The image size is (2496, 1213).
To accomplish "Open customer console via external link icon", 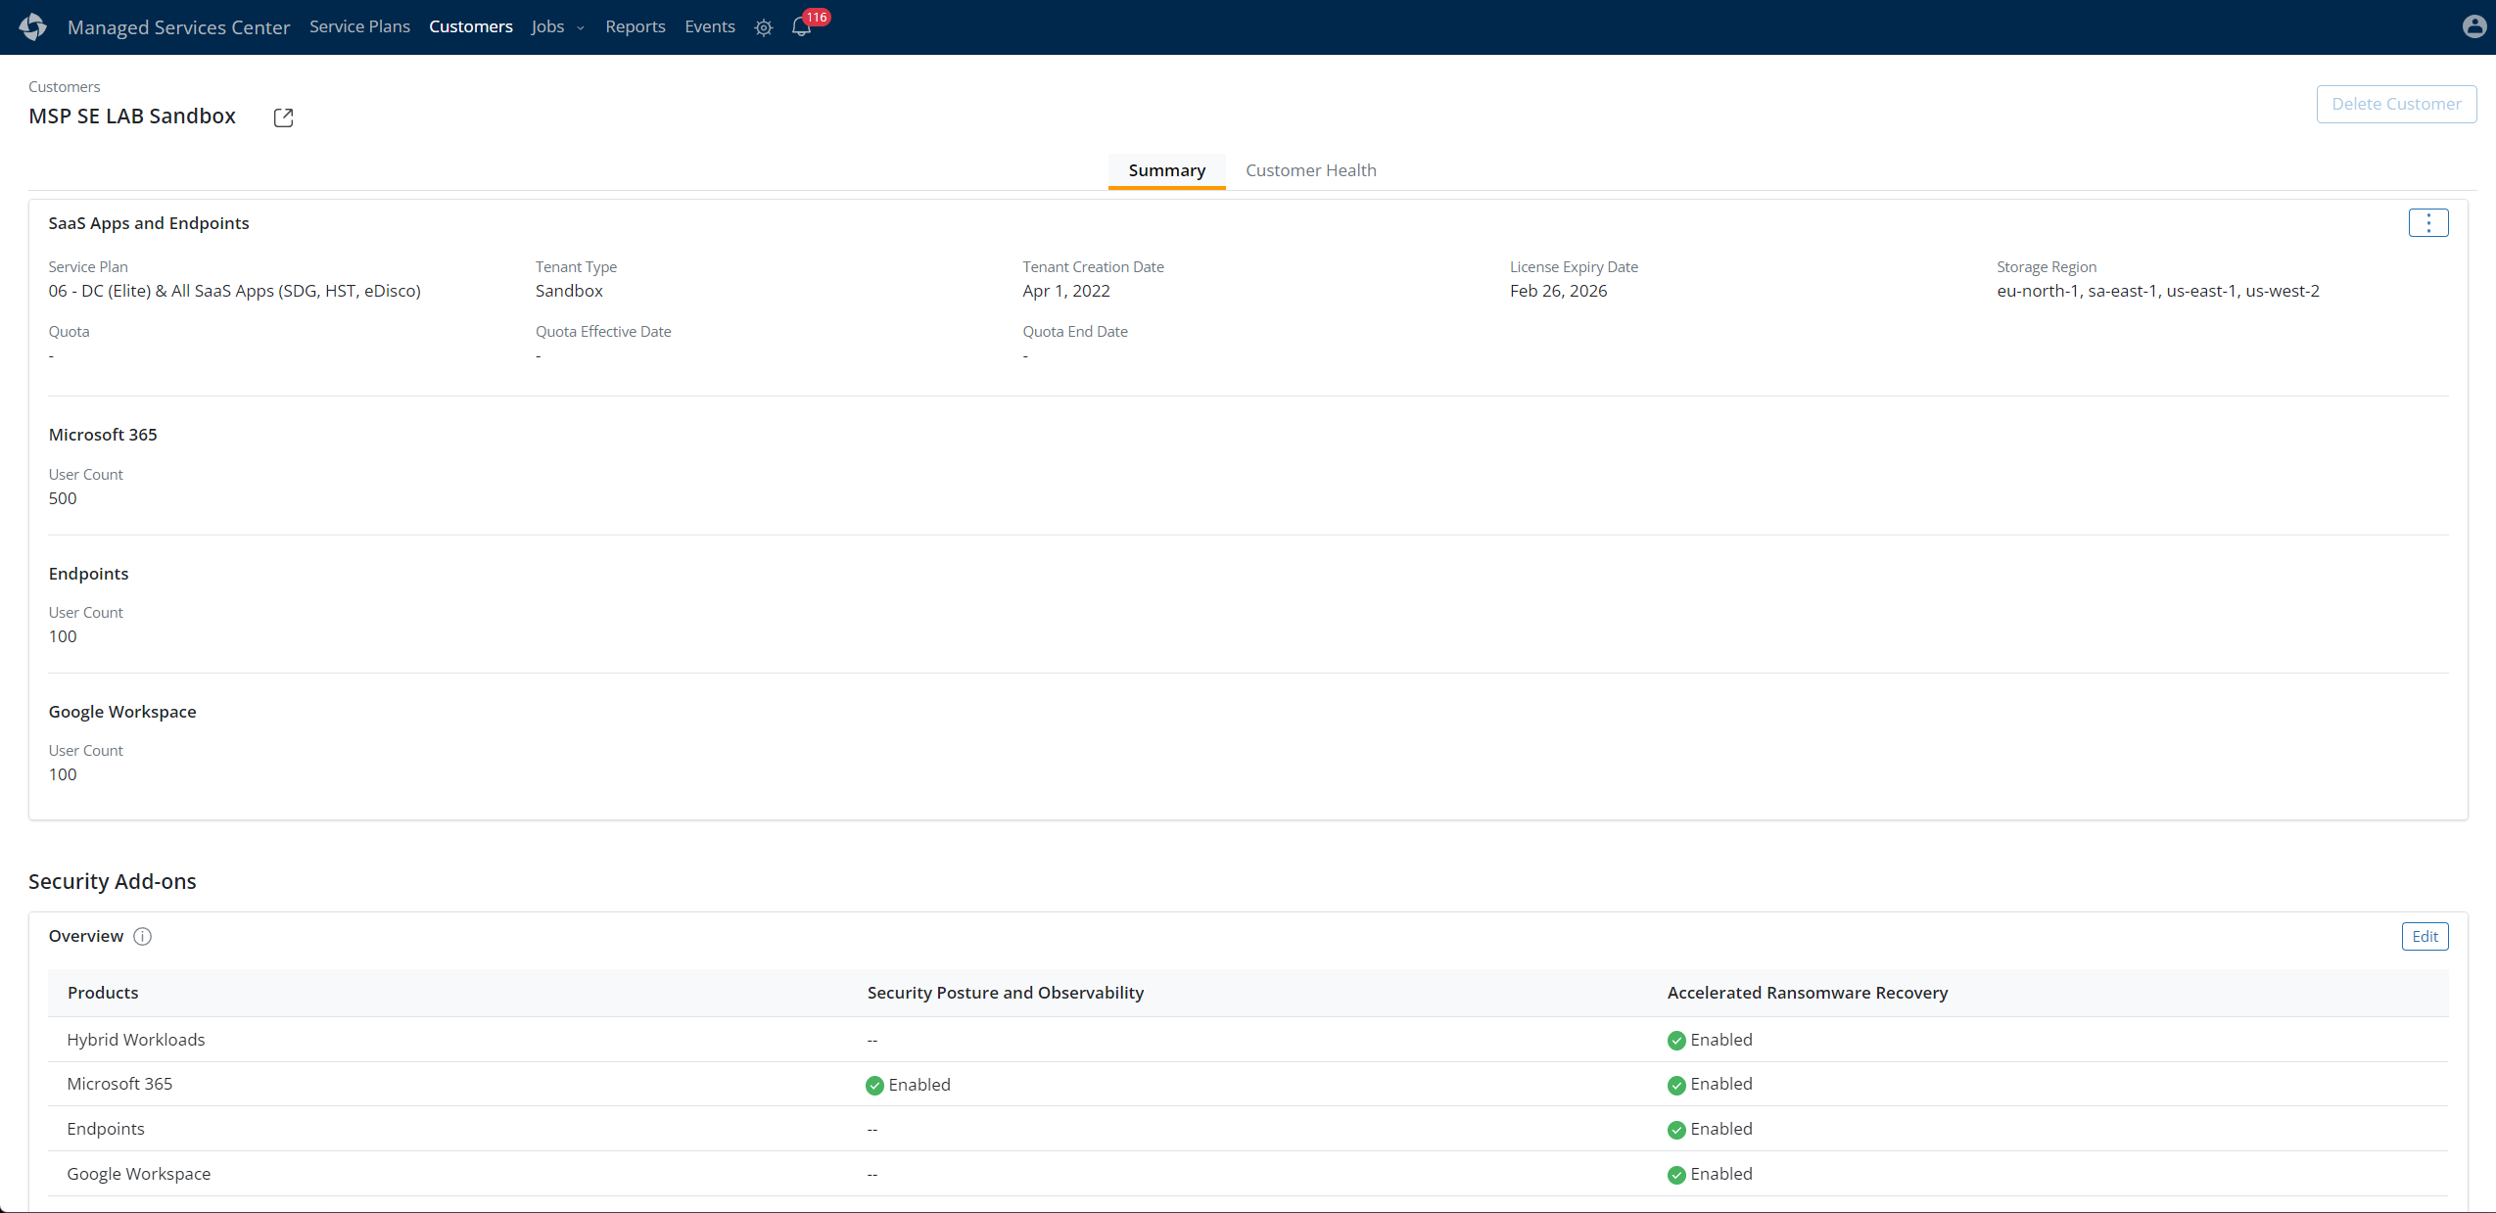I will [283, 117].
